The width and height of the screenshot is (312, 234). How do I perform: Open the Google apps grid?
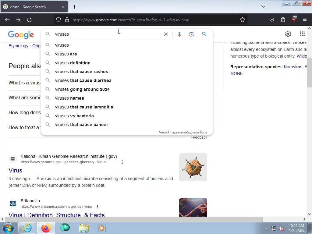[302, 34]
